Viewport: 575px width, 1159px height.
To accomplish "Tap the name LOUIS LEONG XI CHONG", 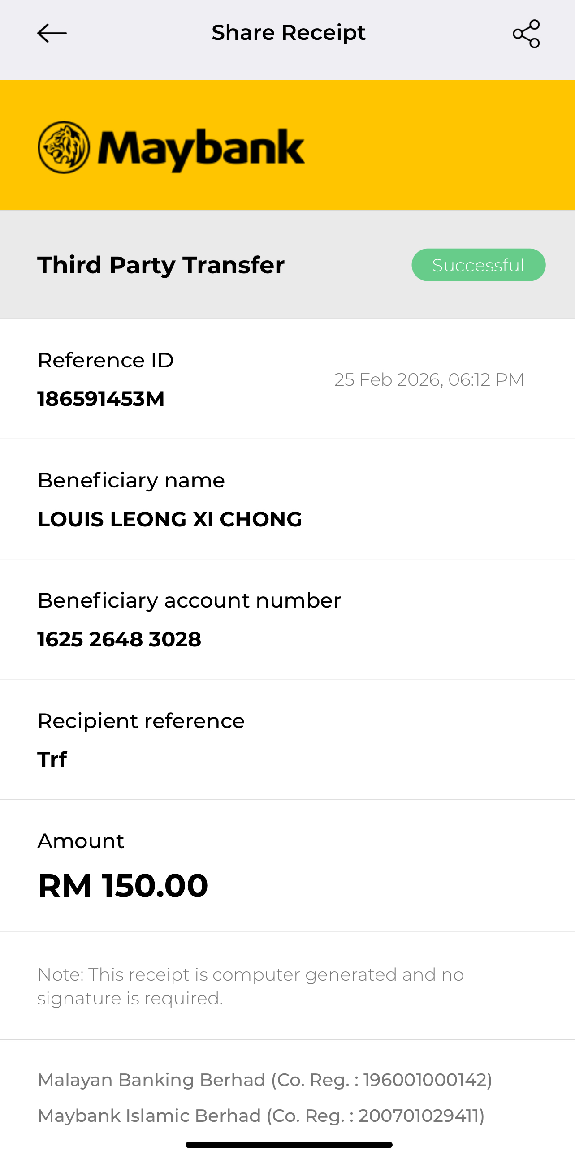I will 169,519.
